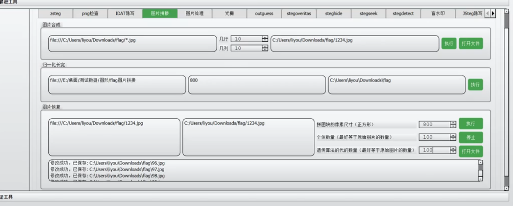
Task: Increase 遗传算法的代的数量 with up arrow
Action: 453,148
